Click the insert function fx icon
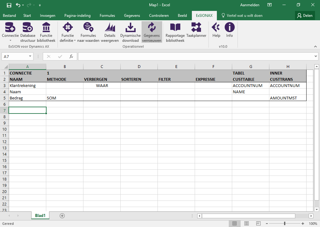This screenshot has height=227, width=320. click(71, 57)
